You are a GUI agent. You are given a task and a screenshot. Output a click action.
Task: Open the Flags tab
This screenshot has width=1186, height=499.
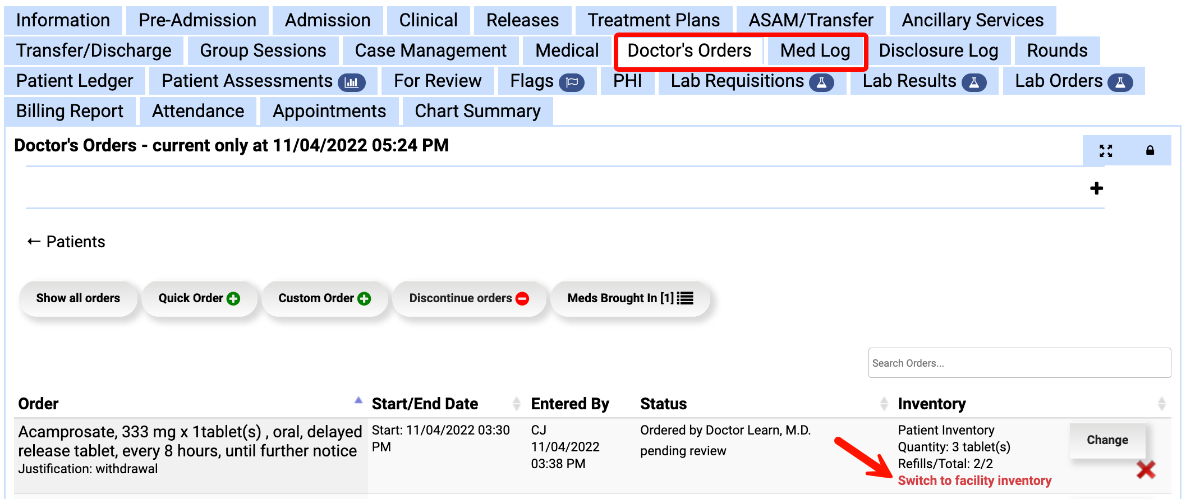pos(546,81)
